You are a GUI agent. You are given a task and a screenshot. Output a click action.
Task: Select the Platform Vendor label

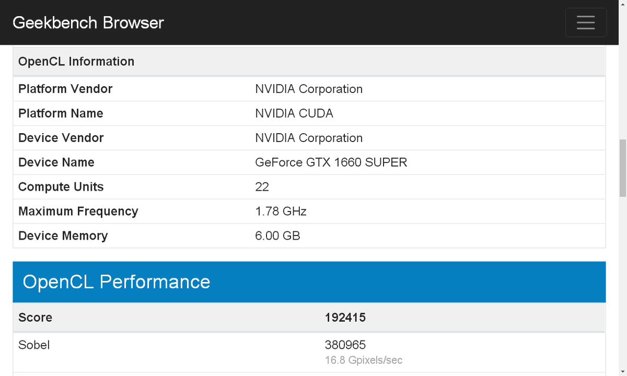point(65,89)
